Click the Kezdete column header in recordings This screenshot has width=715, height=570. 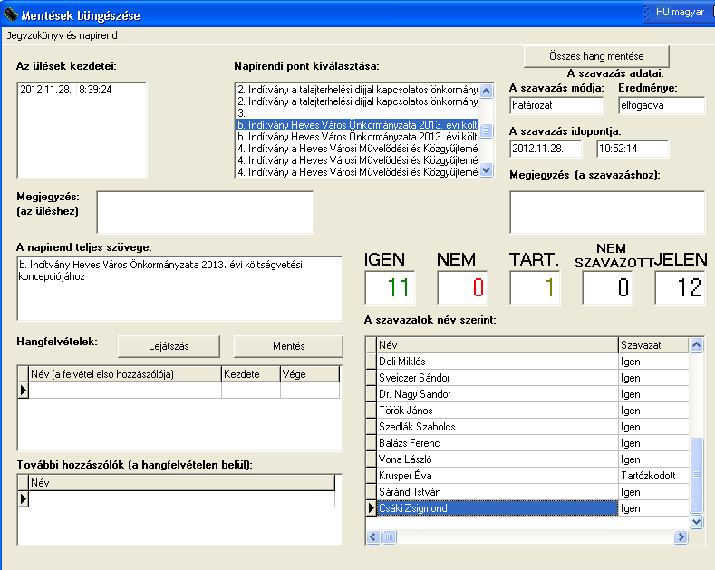click(x=251, y=374)
